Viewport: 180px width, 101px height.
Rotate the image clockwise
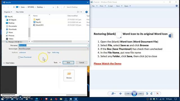point(152,93)
